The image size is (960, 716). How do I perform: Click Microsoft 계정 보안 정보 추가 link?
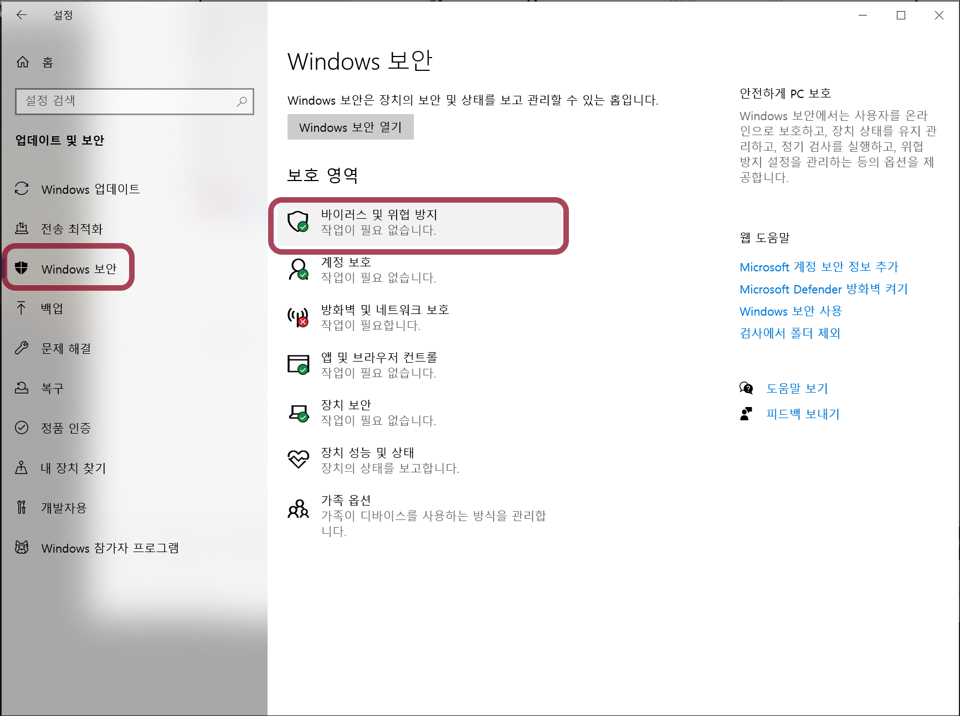[x=819, y=267]
